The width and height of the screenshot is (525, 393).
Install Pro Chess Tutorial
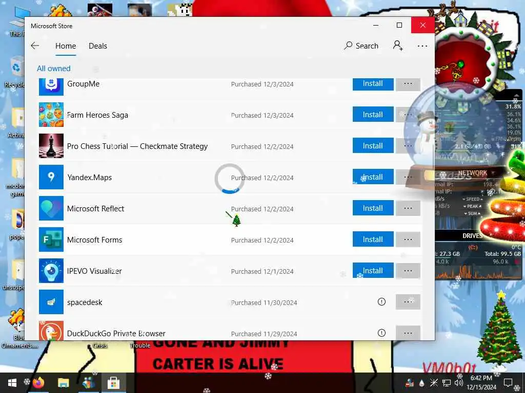pyautogui.click(x=373, y=146)
